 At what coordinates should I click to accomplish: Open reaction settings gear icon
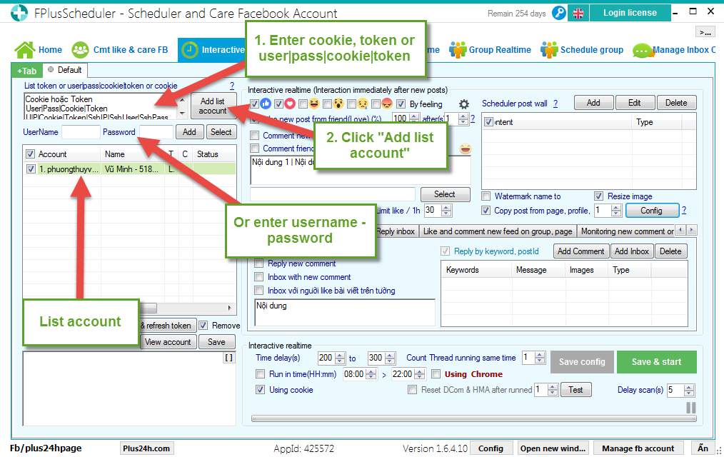click(x=464, y=104)
